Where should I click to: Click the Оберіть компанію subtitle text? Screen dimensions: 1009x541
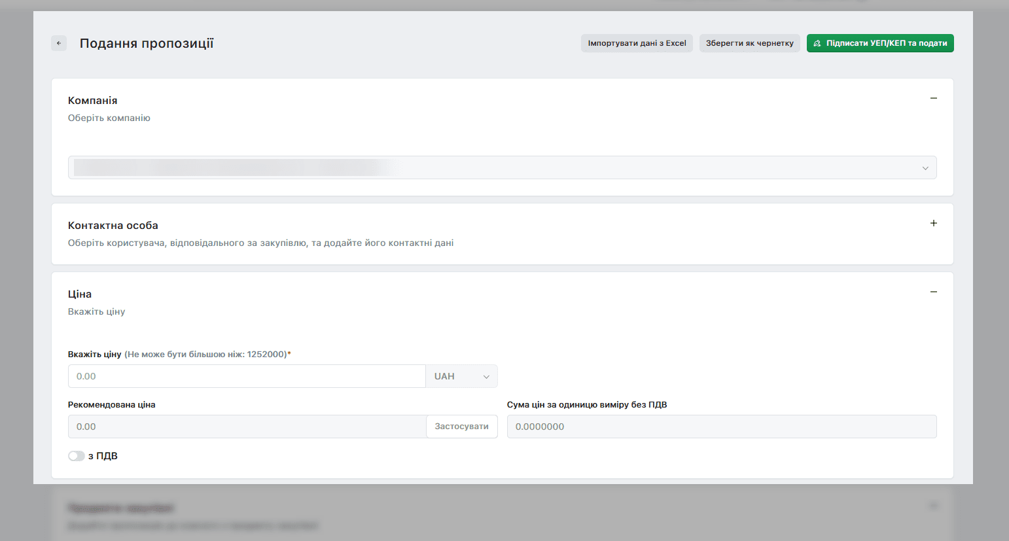click(109, 118)
